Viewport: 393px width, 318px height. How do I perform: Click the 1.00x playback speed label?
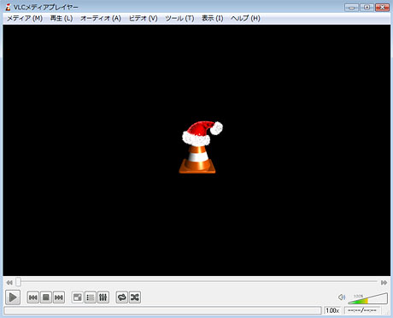pos(332,310)
